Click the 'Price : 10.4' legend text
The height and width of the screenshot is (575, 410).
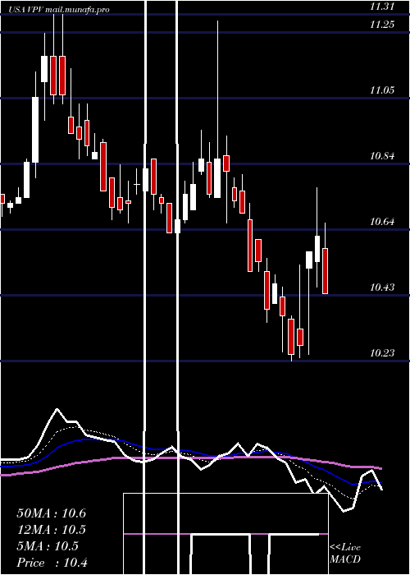click(52, 563)
